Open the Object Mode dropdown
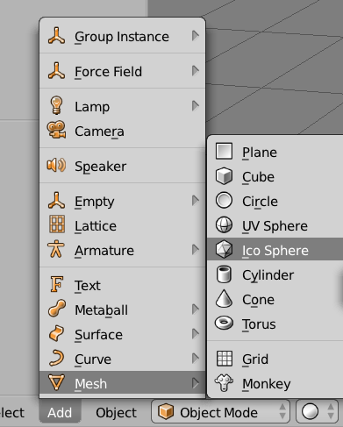This screenshot has width=343, height=427. click(x=220, y=412)
